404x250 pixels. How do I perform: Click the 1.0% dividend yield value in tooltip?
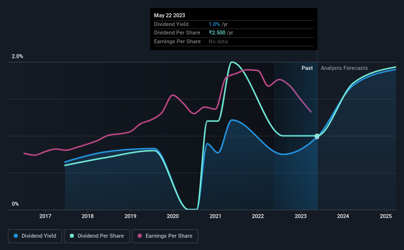(x=214, y=24)
